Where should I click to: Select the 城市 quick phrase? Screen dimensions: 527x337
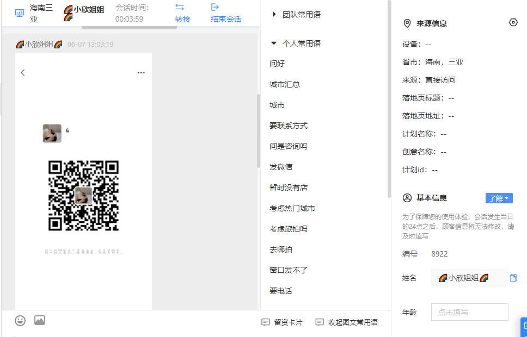277,105
